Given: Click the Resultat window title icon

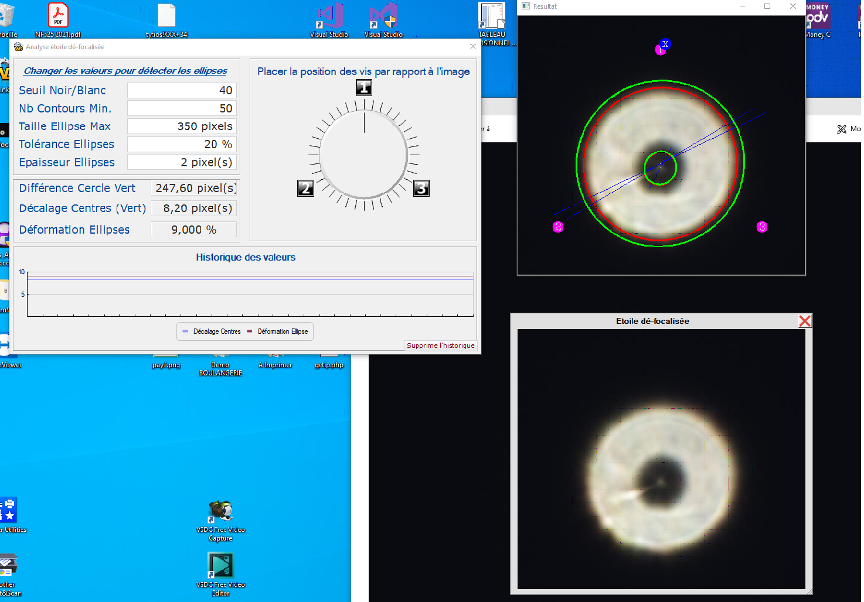Looking at the screenshot, I should 526,6.
